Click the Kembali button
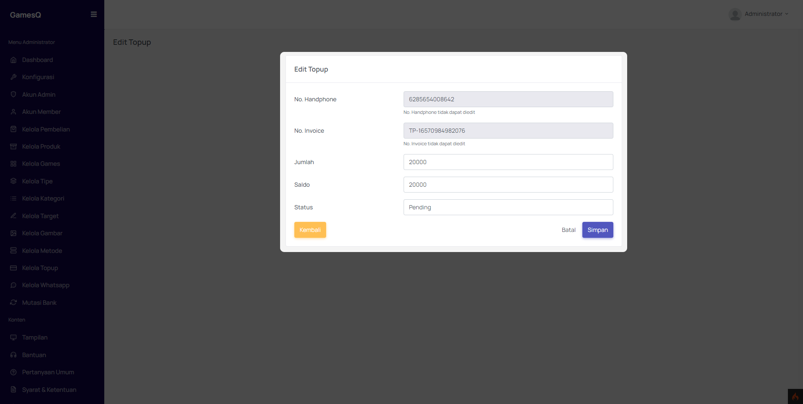This screenshot has width=803, height=404. click(x=310, y=230)
